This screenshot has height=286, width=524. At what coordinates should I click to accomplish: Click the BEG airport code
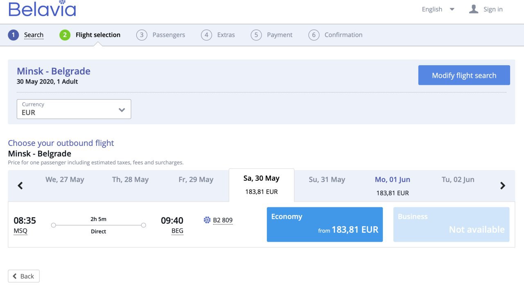tap(177, 231)
